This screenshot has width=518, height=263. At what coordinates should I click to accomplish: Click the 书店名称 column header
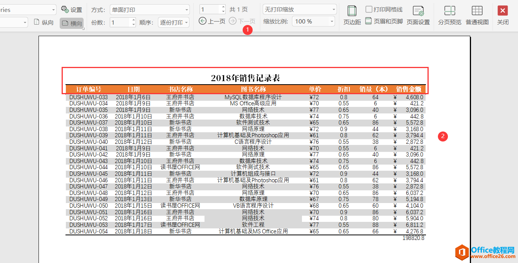(x=180, y=89)
